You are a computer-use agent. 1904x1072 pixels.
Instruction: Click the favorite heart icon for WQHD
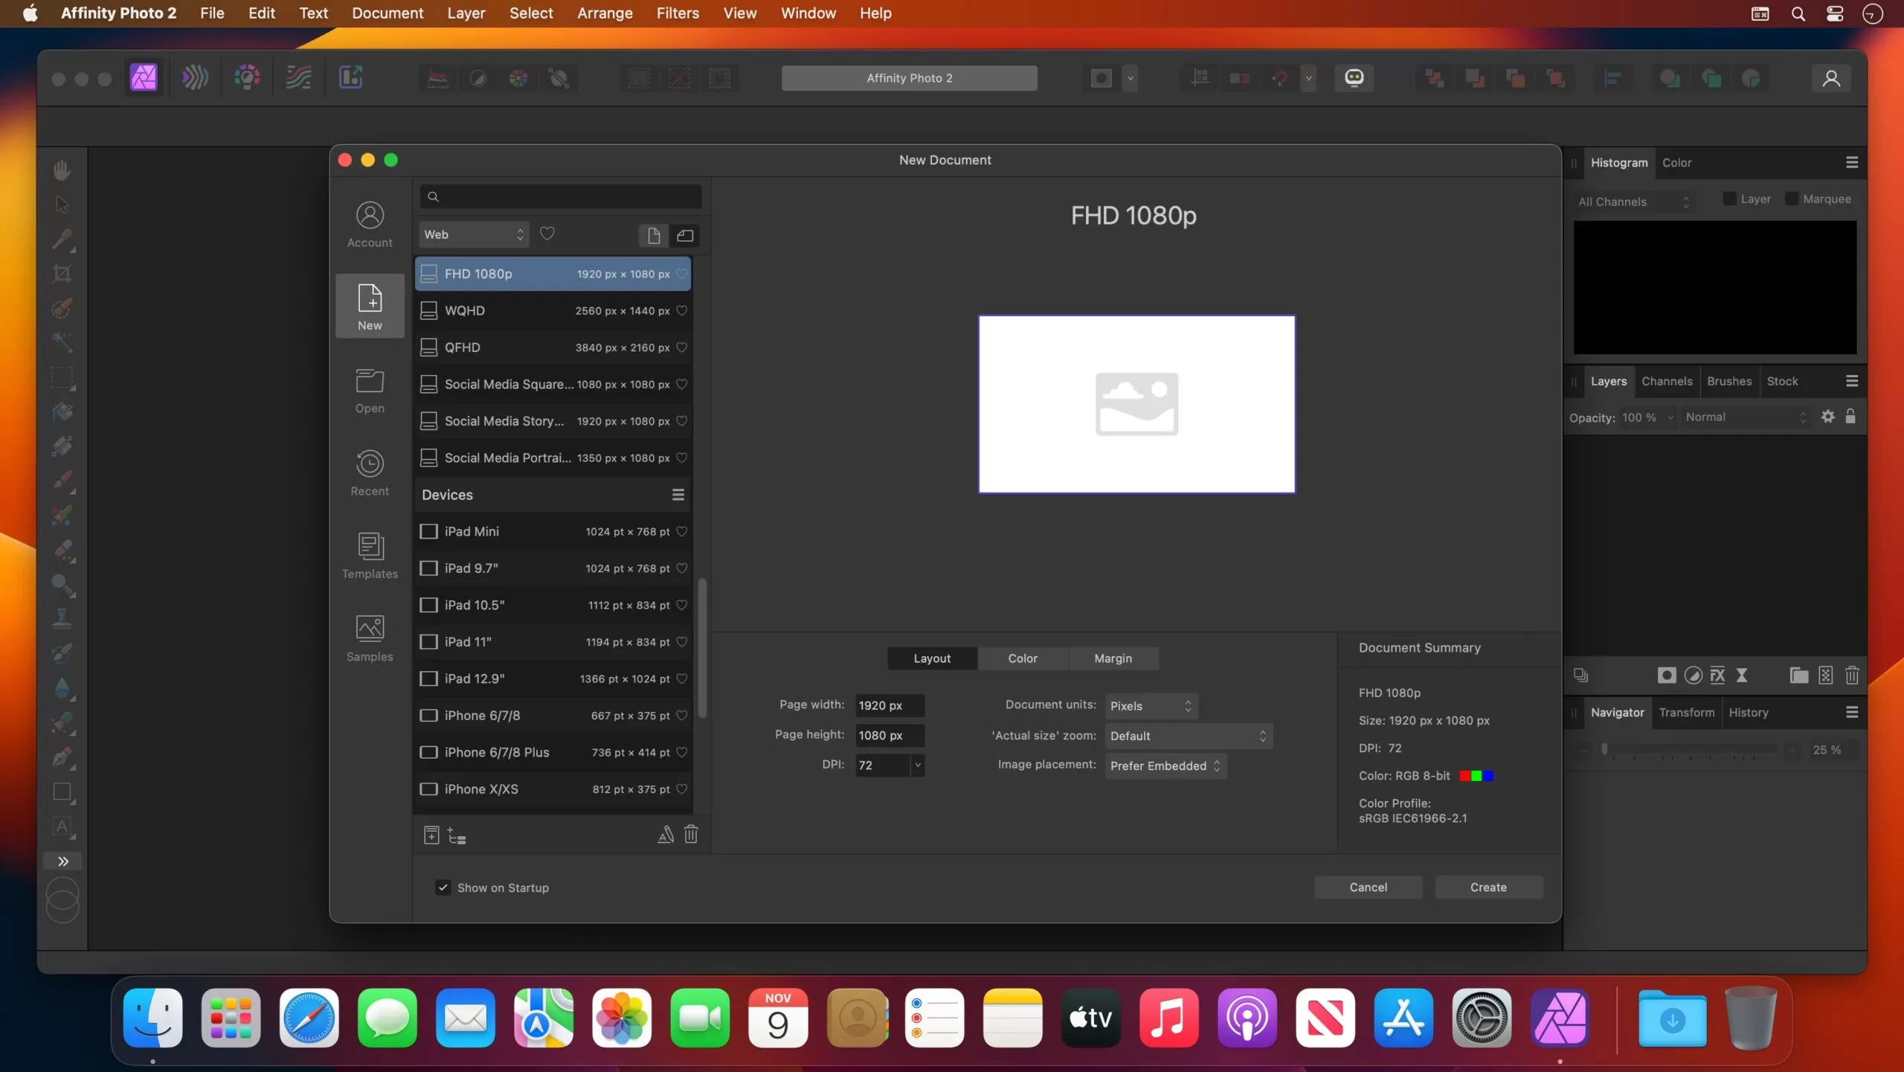pyautogui.click(x=683, y=309)
